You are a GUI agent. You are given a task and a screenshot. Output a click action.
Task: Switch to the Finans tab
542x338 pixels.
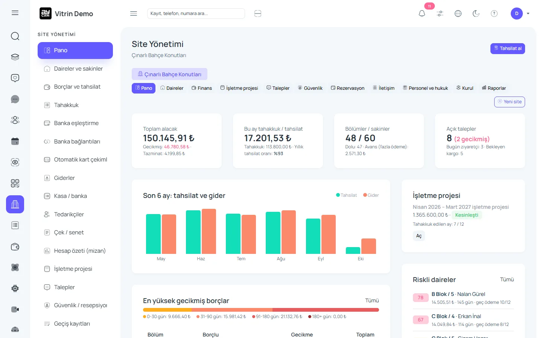point(202,88)
